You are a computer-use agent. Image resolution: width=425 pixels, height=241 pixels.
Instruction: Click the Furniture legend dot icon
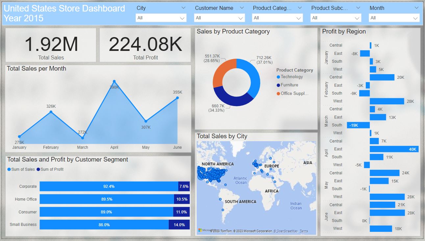click(x=278, y=85)
